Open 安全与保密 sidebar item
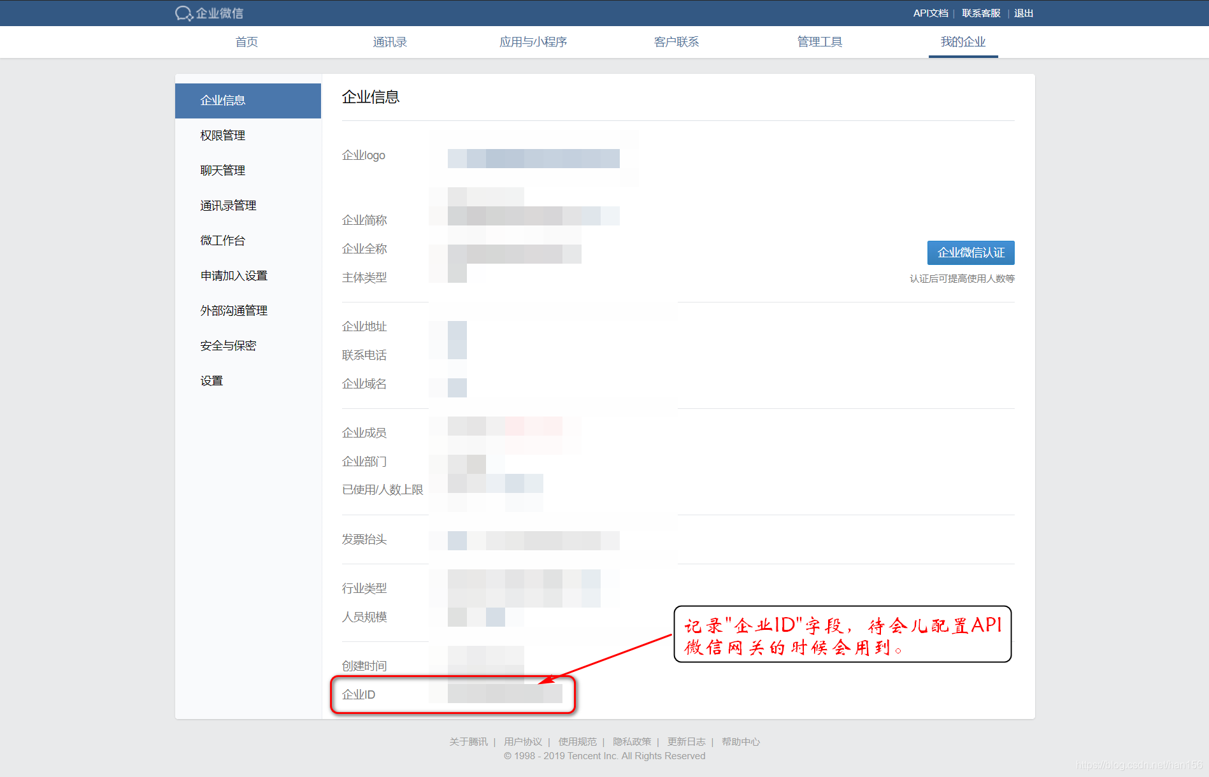Image resolution: width=1209 pixels, height=777 pixels. [248, 346]
